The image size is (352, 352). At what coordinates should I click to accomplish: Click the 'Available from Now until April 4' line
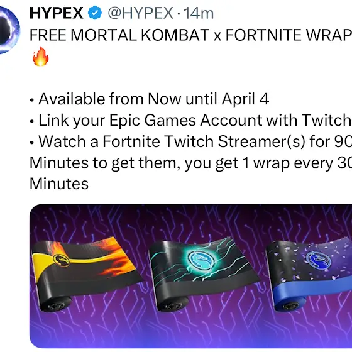(x=153, y=99)
